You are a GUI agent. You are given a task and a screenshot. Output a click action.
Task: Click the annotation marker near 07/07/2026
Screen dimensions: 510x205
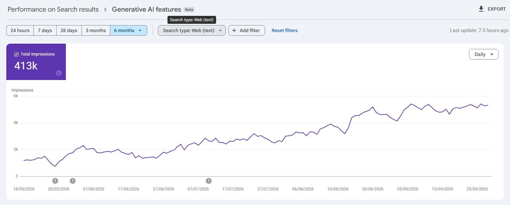(209, 181)
